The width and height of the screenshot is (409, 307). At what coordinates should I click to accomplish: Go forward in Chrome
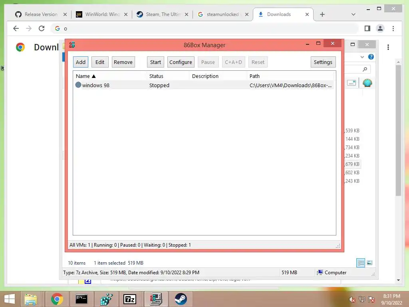click(29, 28)
